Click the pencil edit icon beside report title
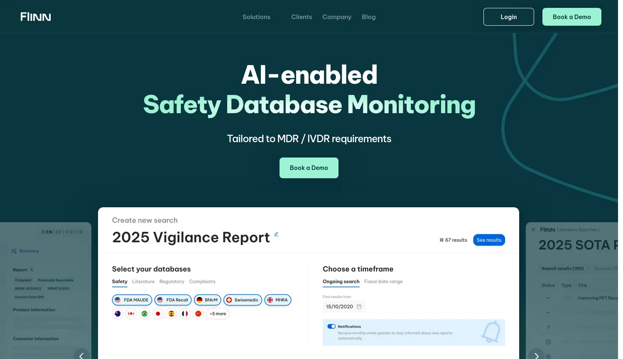 coord(276,234)
